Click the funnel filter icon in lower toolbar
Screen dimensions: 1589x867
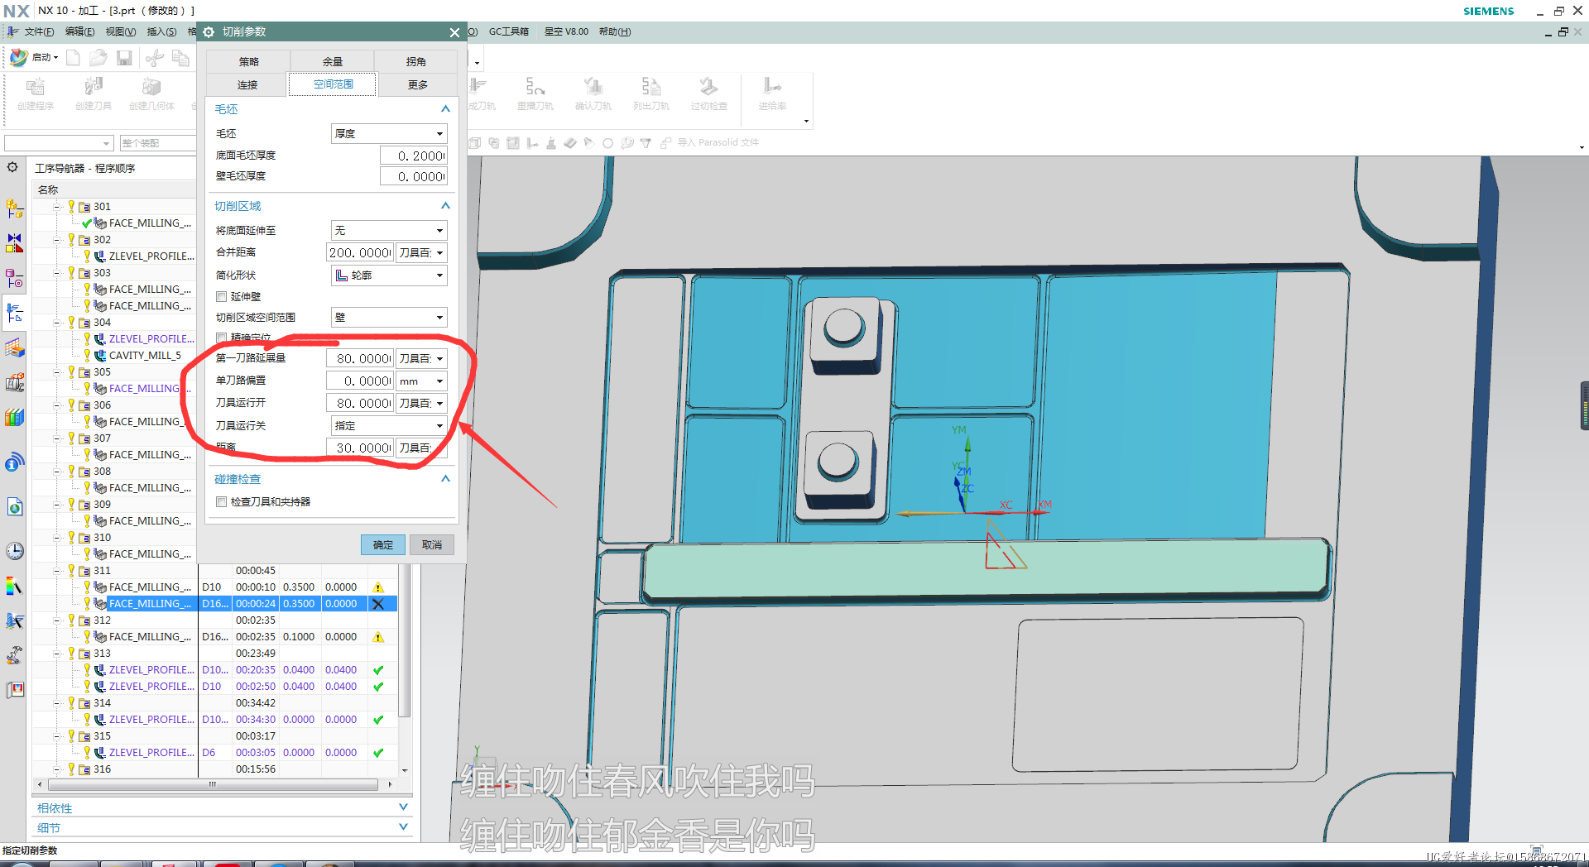646,143
